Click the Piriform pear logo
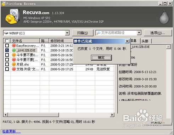Image resolution: width=174 pixels, height=135 pixels. [x=164, y=17]
